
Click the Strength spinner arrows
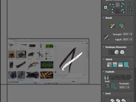(x=131, y=34)
